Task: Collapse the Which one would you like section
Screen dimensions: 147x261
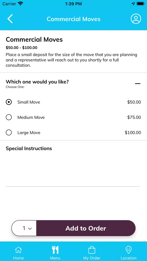Action: coord(138,84)
